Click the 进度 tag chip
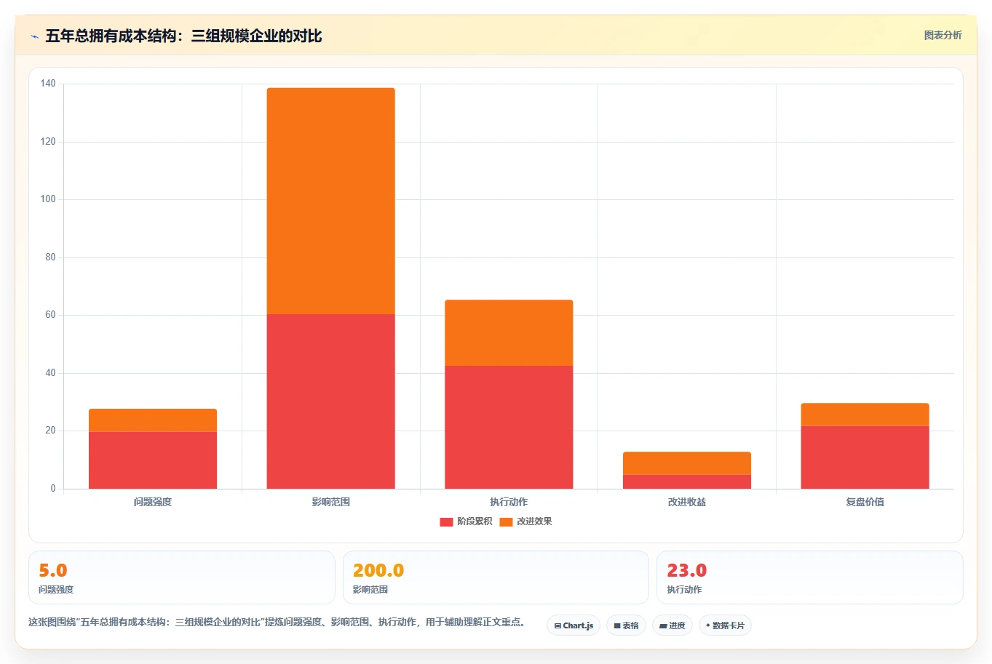The width and height of the screenshot is (992, 664). click(x=672, y=625)
